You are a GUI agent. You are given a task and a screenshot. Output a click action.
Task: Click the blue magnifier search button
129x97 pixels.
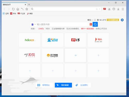click(x=95, y=24)
